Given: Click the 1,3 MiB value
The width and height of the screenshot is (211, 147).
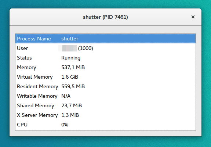Looking at the screenshot, I should [70, 115].
